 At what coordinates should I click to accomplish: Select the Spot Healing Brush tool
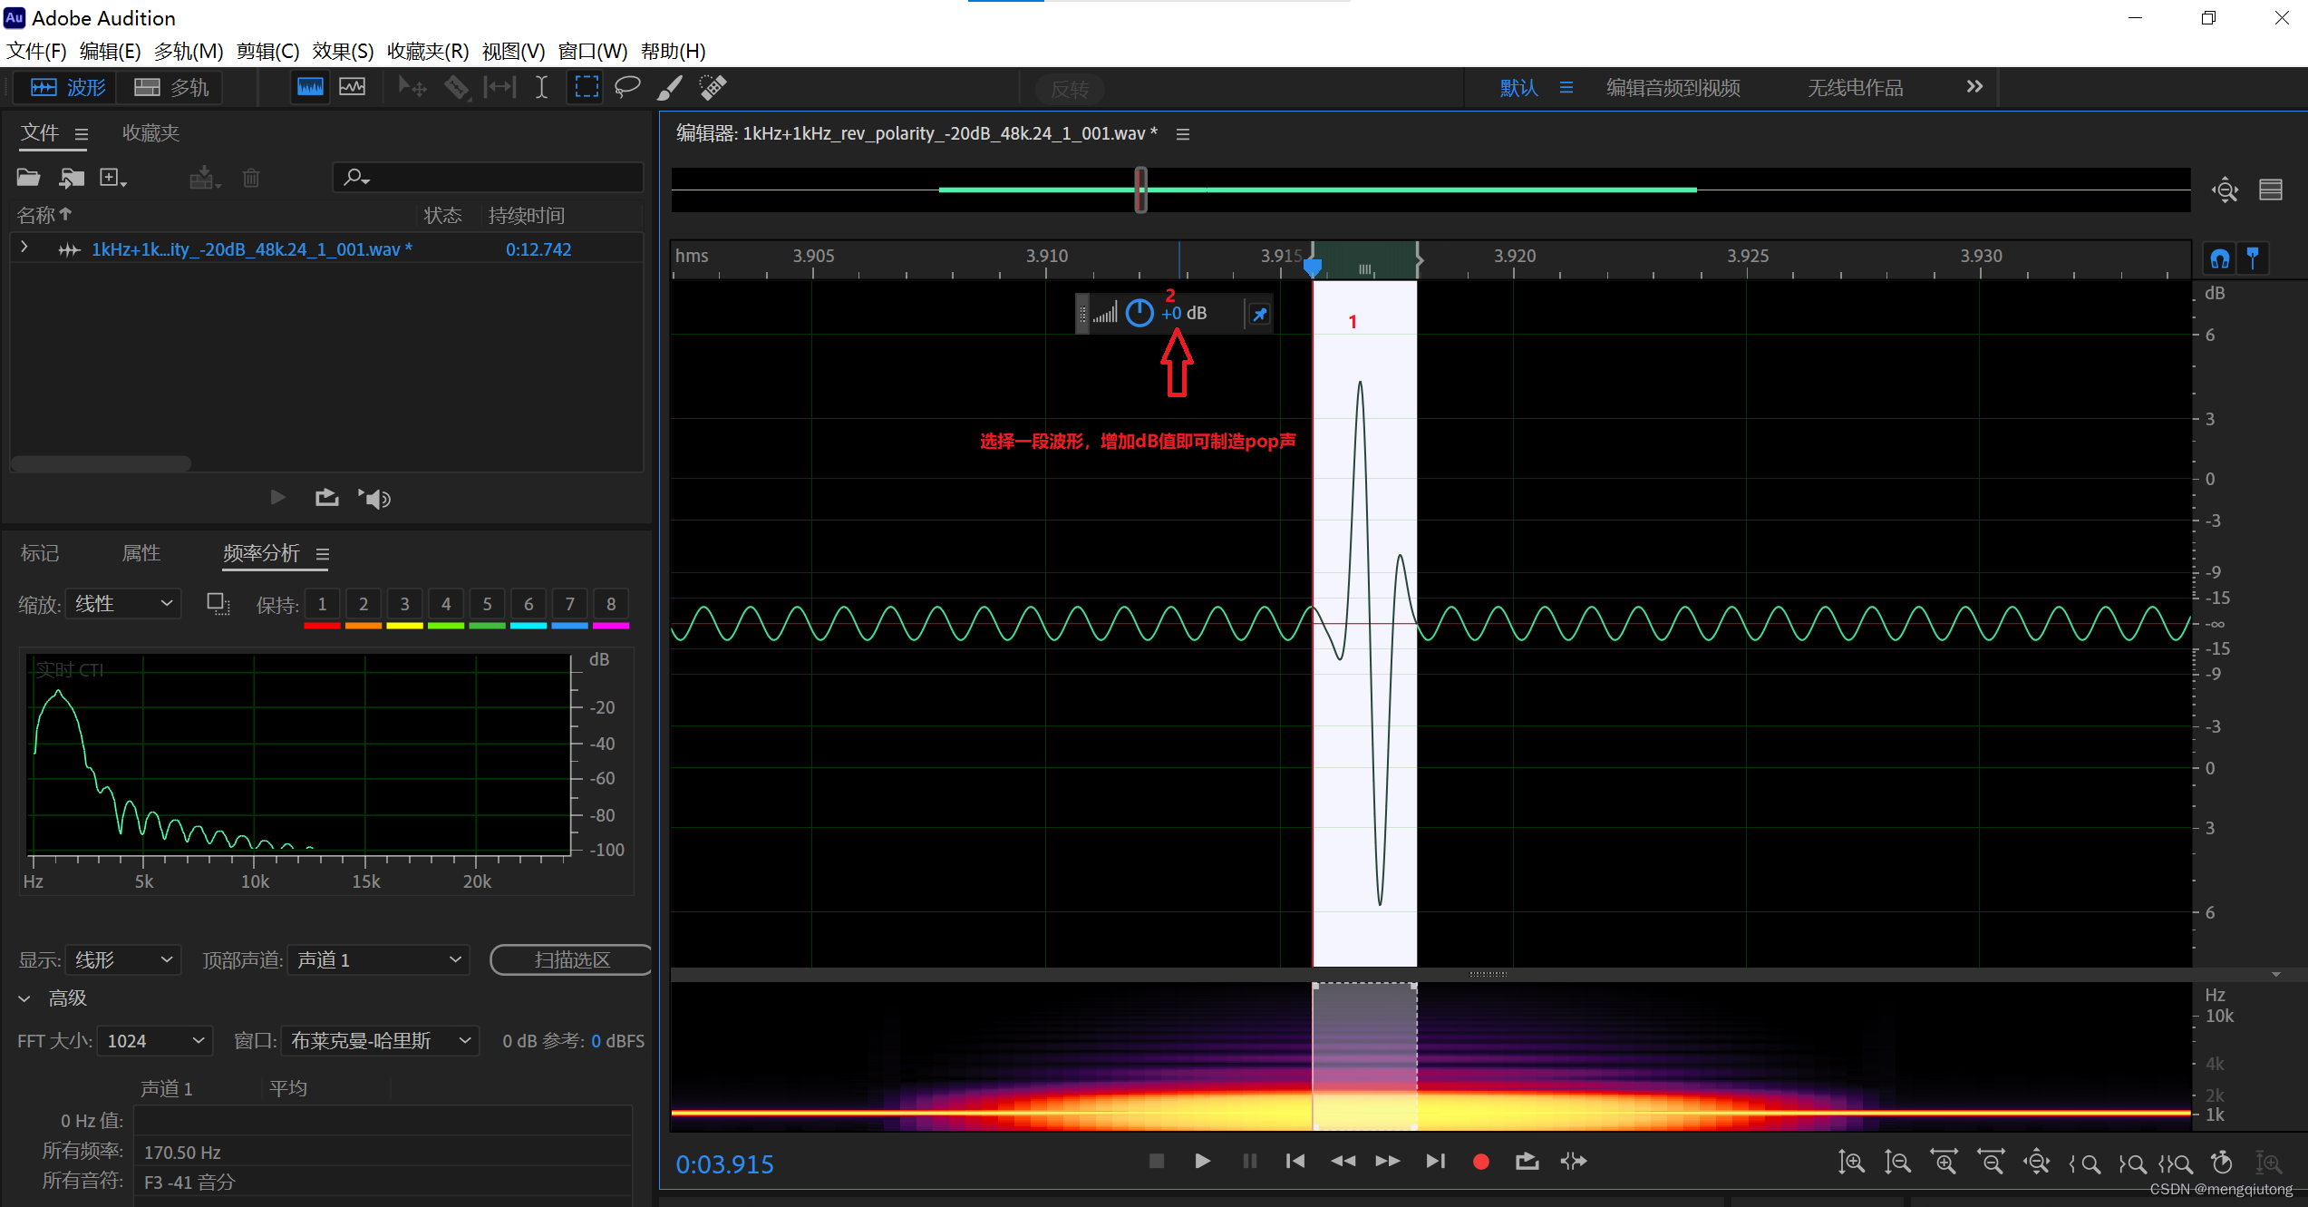(713, 87)
